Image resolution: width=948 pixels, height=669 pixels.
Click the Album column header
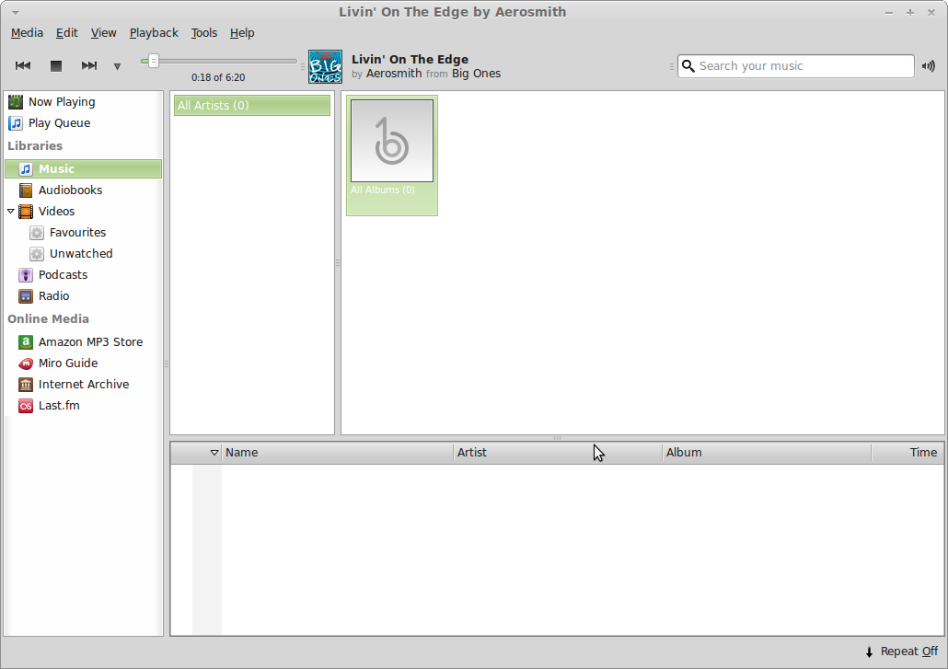point(767,453)
